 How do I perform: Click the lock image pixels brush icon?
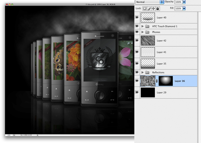point(149,9)
